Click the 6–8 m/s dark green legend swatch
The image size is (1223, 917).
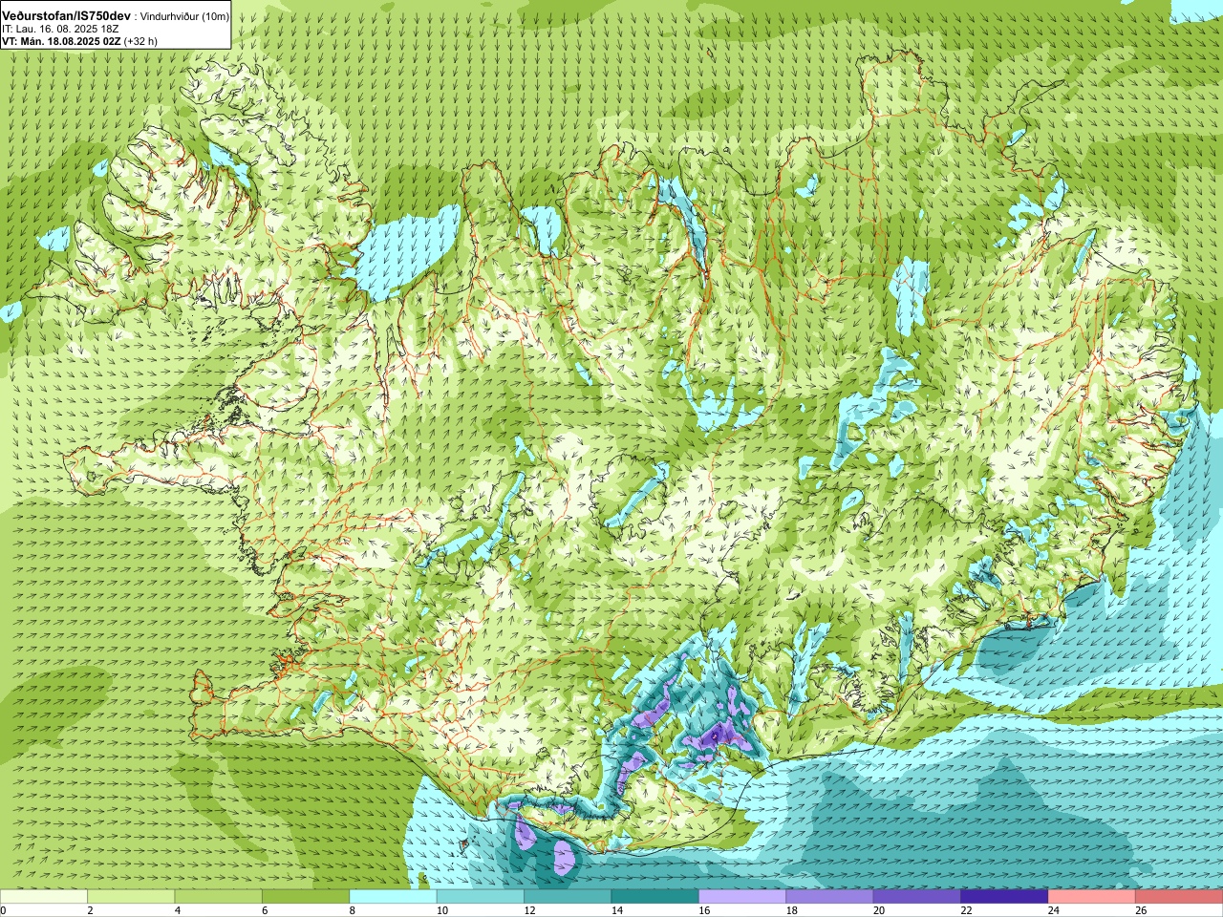[x=306, y=896]
